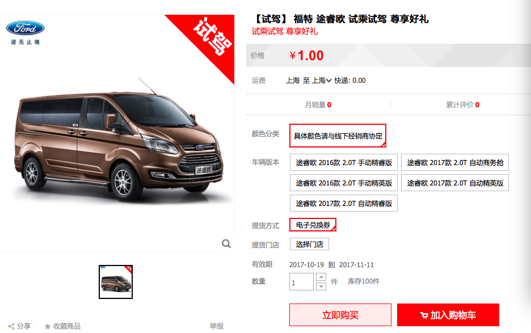Click the 立即购买 button

(340, 315)
